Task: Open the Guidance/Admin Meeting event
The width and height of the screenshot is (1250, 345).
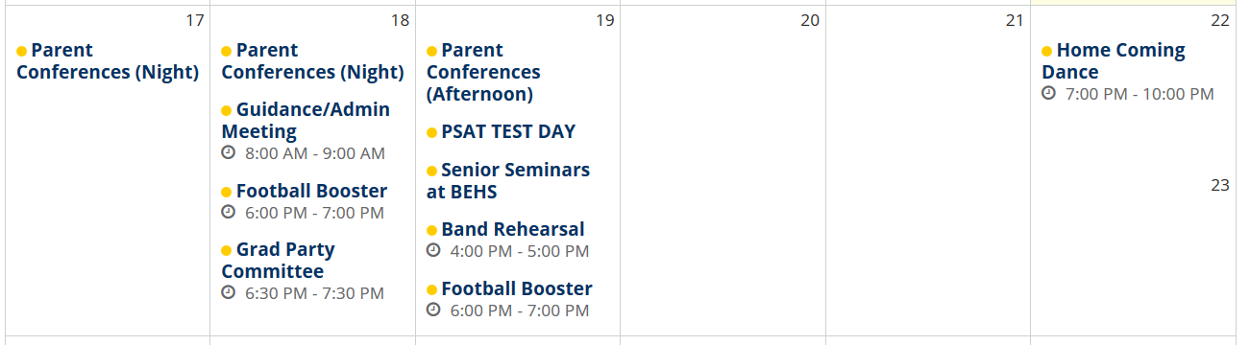Action: (306, 121)
